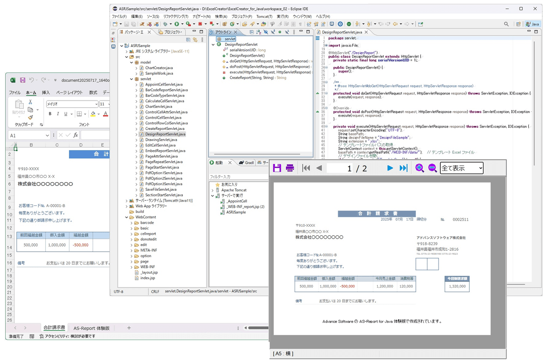The width and height of the screenshot is (552, 363).
Task: Click the Excel save icon in title bar
Action: click(22, 80)
